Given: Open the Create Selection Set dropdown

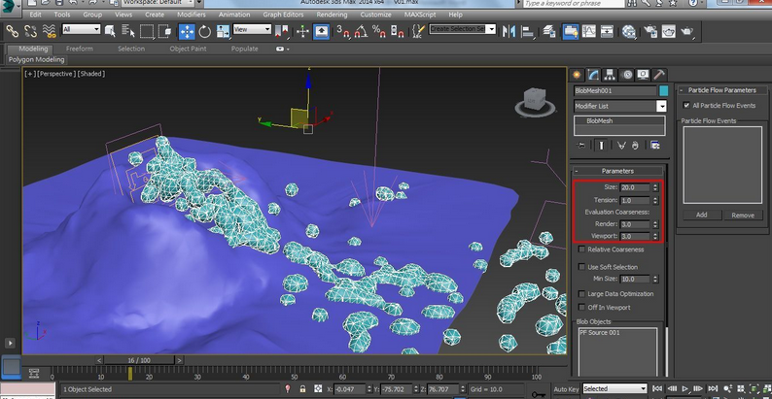Looking at the screenshot, I should pos(491,29).
